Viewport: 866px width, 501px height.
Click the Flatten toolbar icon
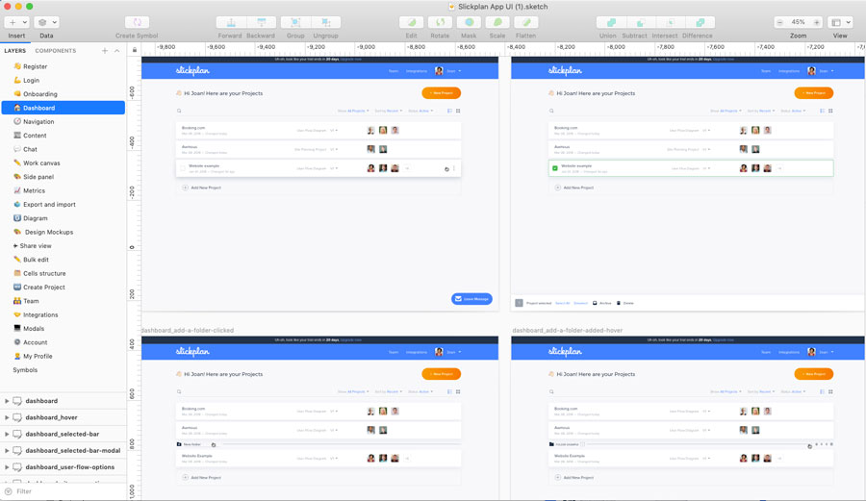point(526,22)
